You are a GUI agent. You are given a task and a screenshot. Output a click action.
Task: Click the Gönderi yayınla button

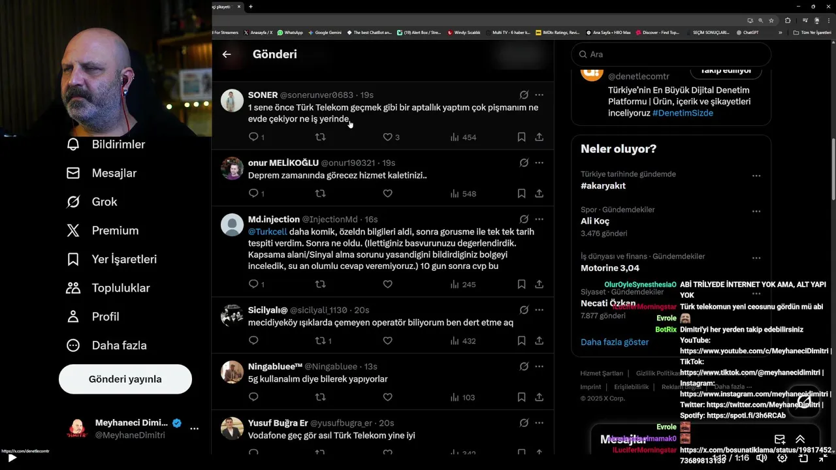125,379
